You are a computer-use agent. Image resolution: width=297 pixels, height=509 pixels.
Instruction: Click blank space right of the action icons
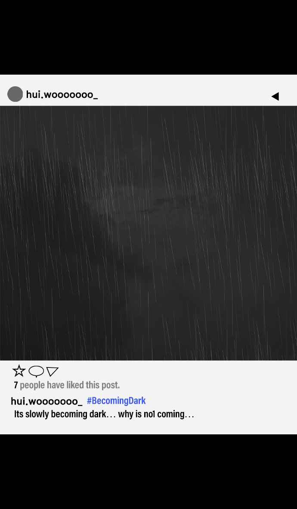(176, 371)
